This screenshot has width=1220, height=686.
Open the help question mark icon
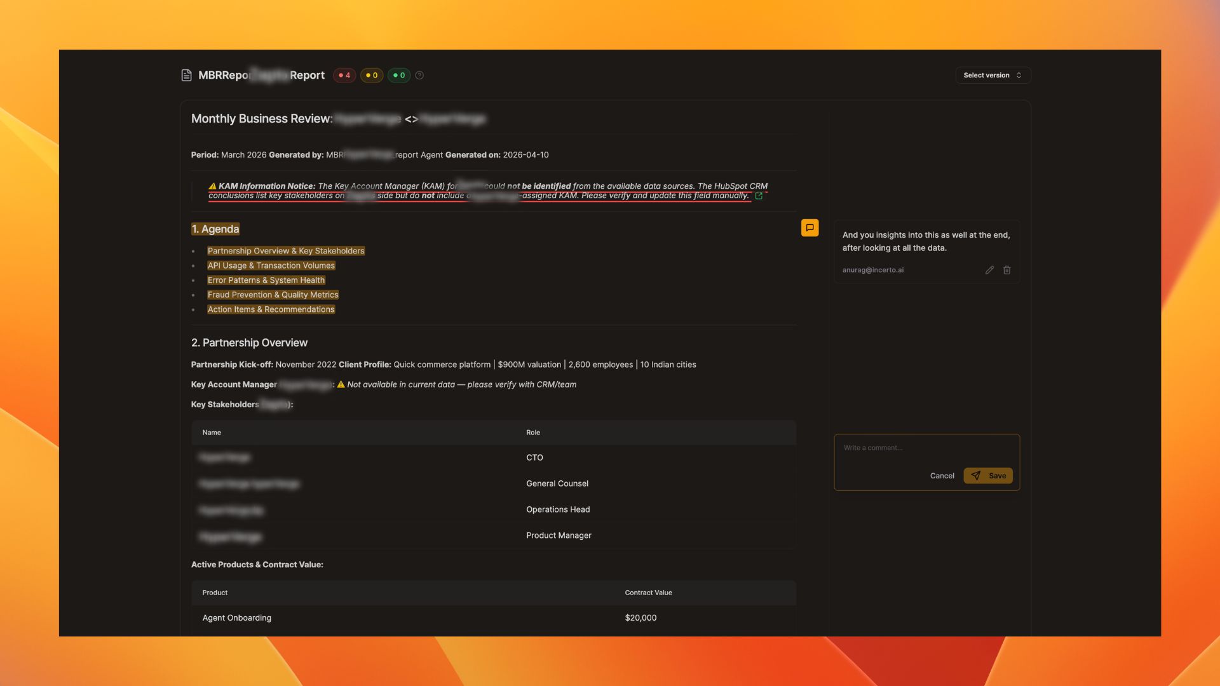click(x=419, y=76)
